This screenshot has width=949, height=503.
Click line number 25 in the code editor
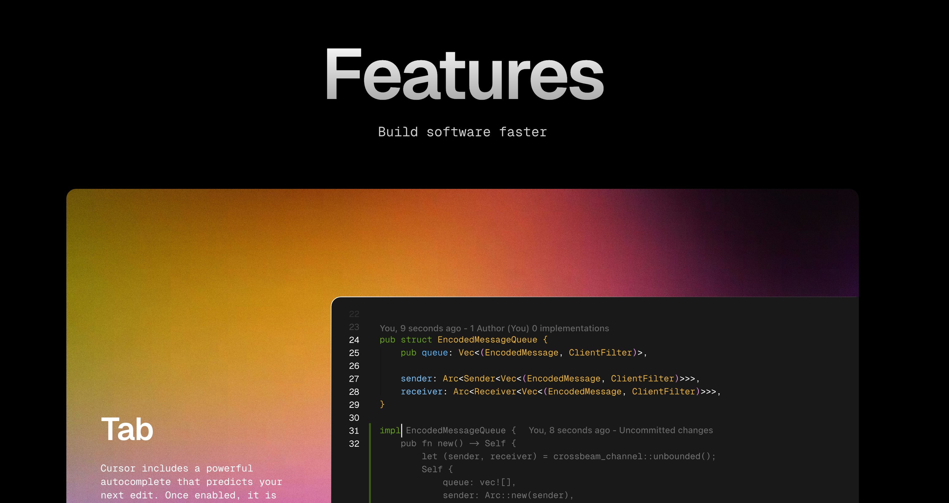[354, 353]
